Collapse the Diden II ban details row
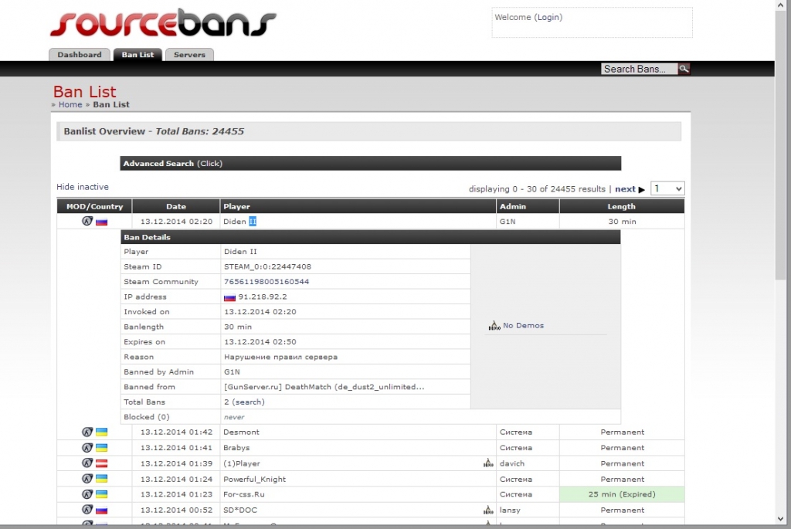 [x=239, y=222]
